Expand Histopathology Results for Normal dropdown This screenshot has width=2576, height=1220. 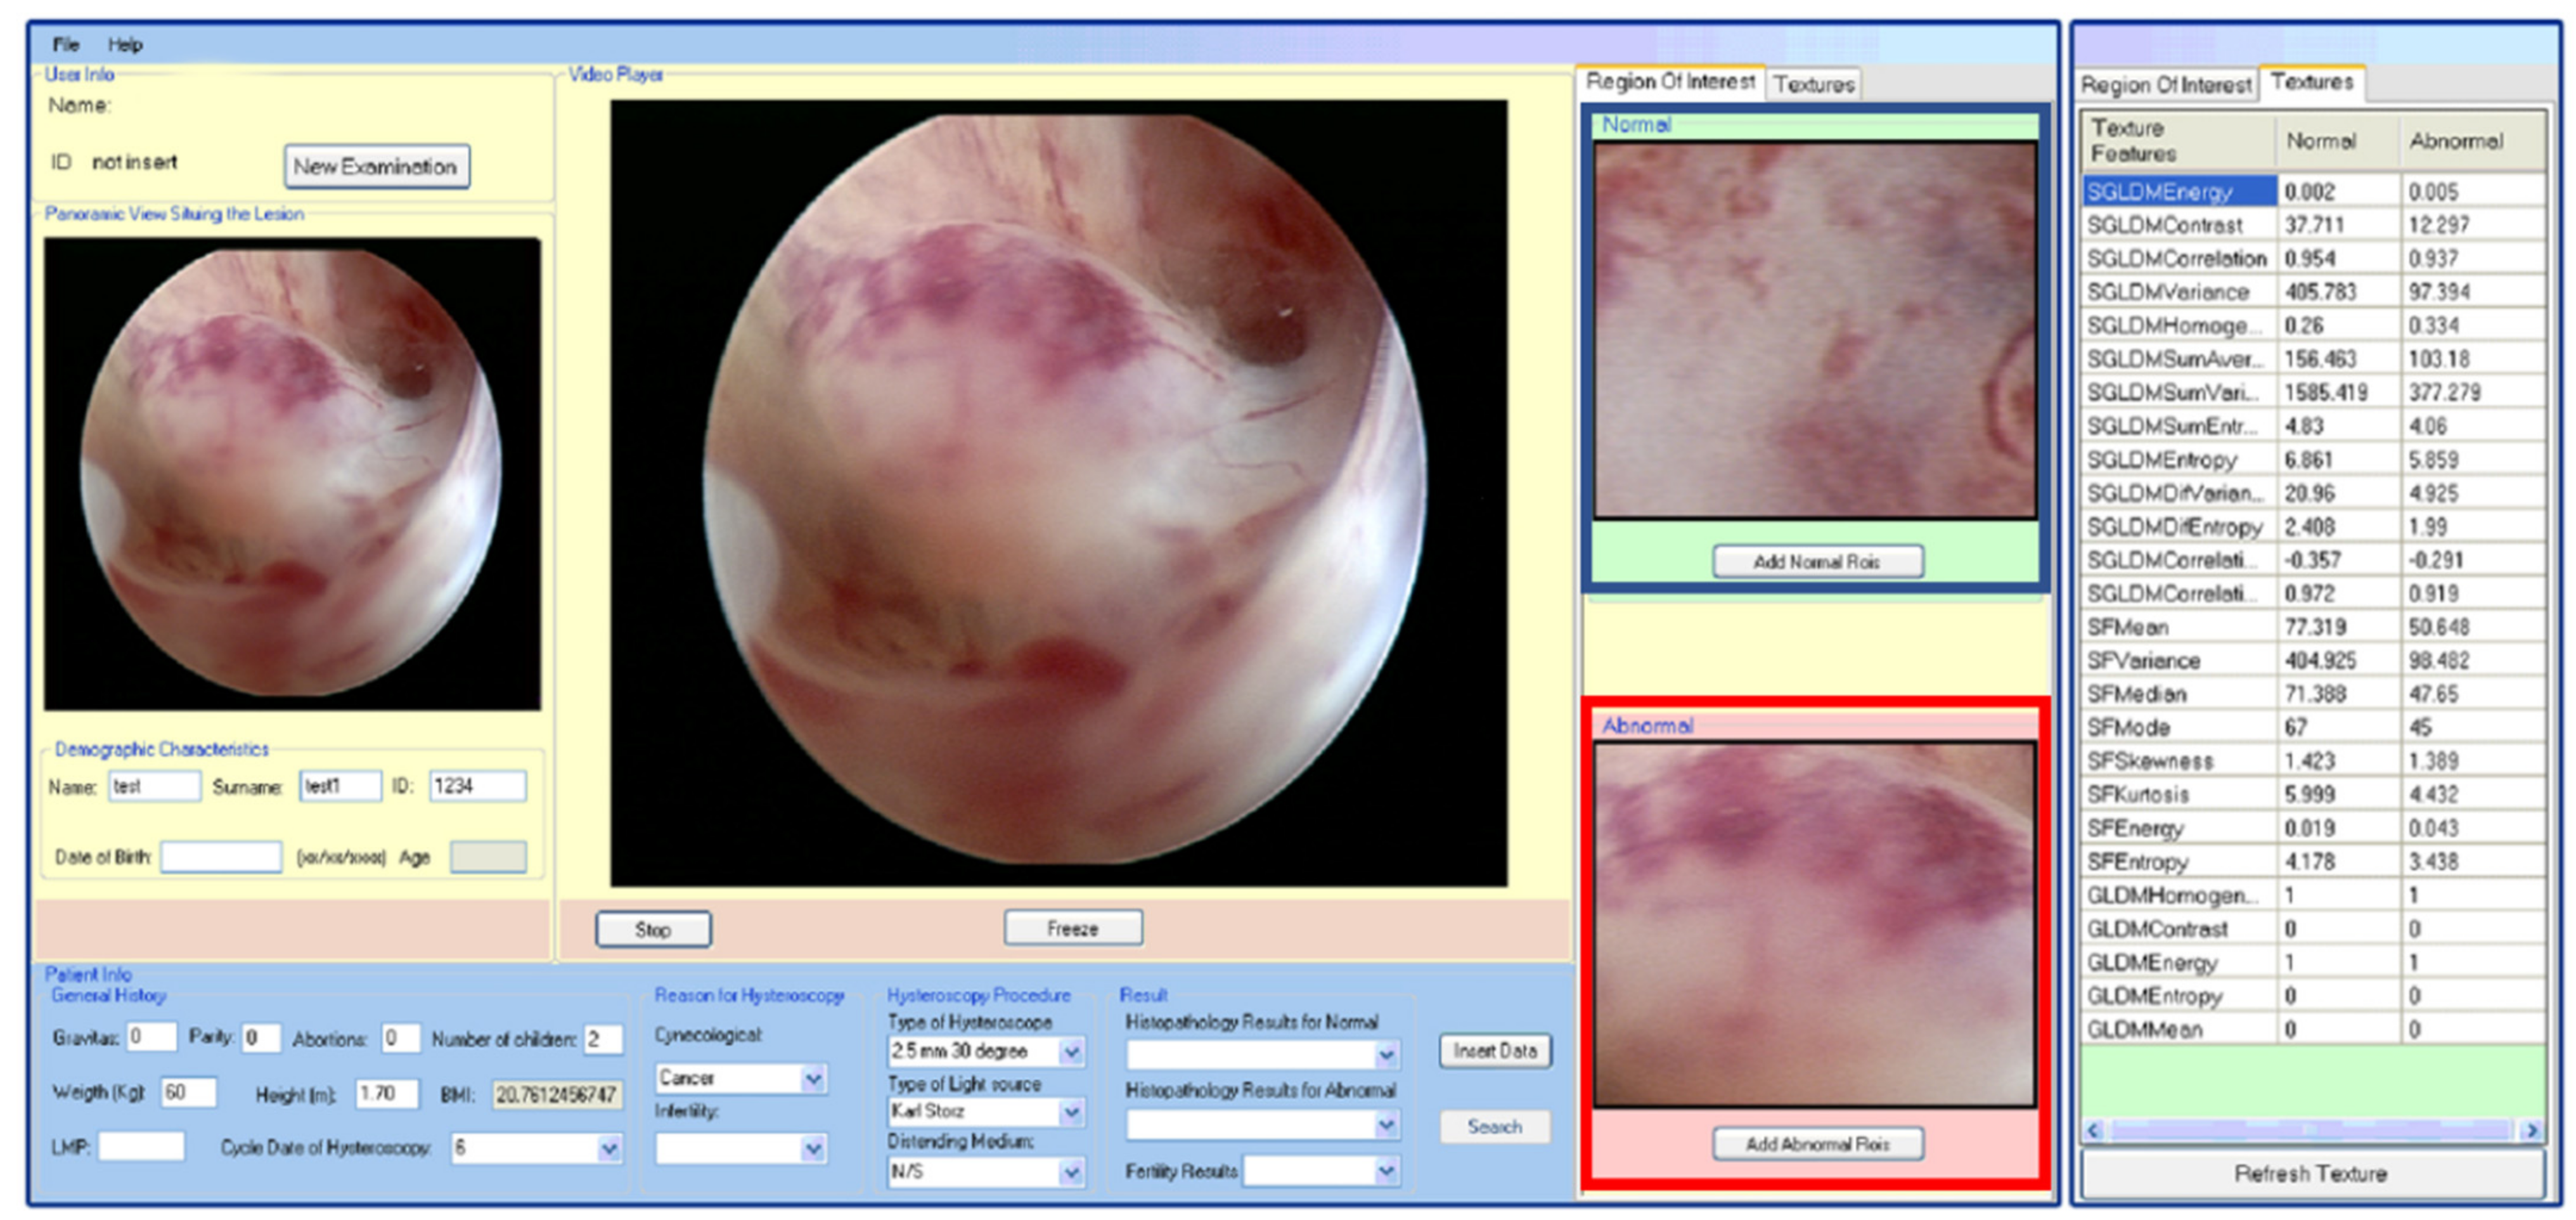(1386, 1054)
